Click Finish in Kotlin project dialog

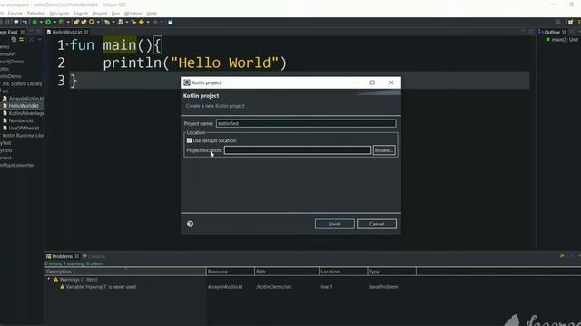pos(335,224)
